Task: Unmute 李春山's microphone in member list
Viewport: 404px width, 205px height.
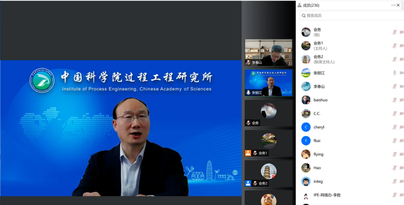Action: (395, 86)
